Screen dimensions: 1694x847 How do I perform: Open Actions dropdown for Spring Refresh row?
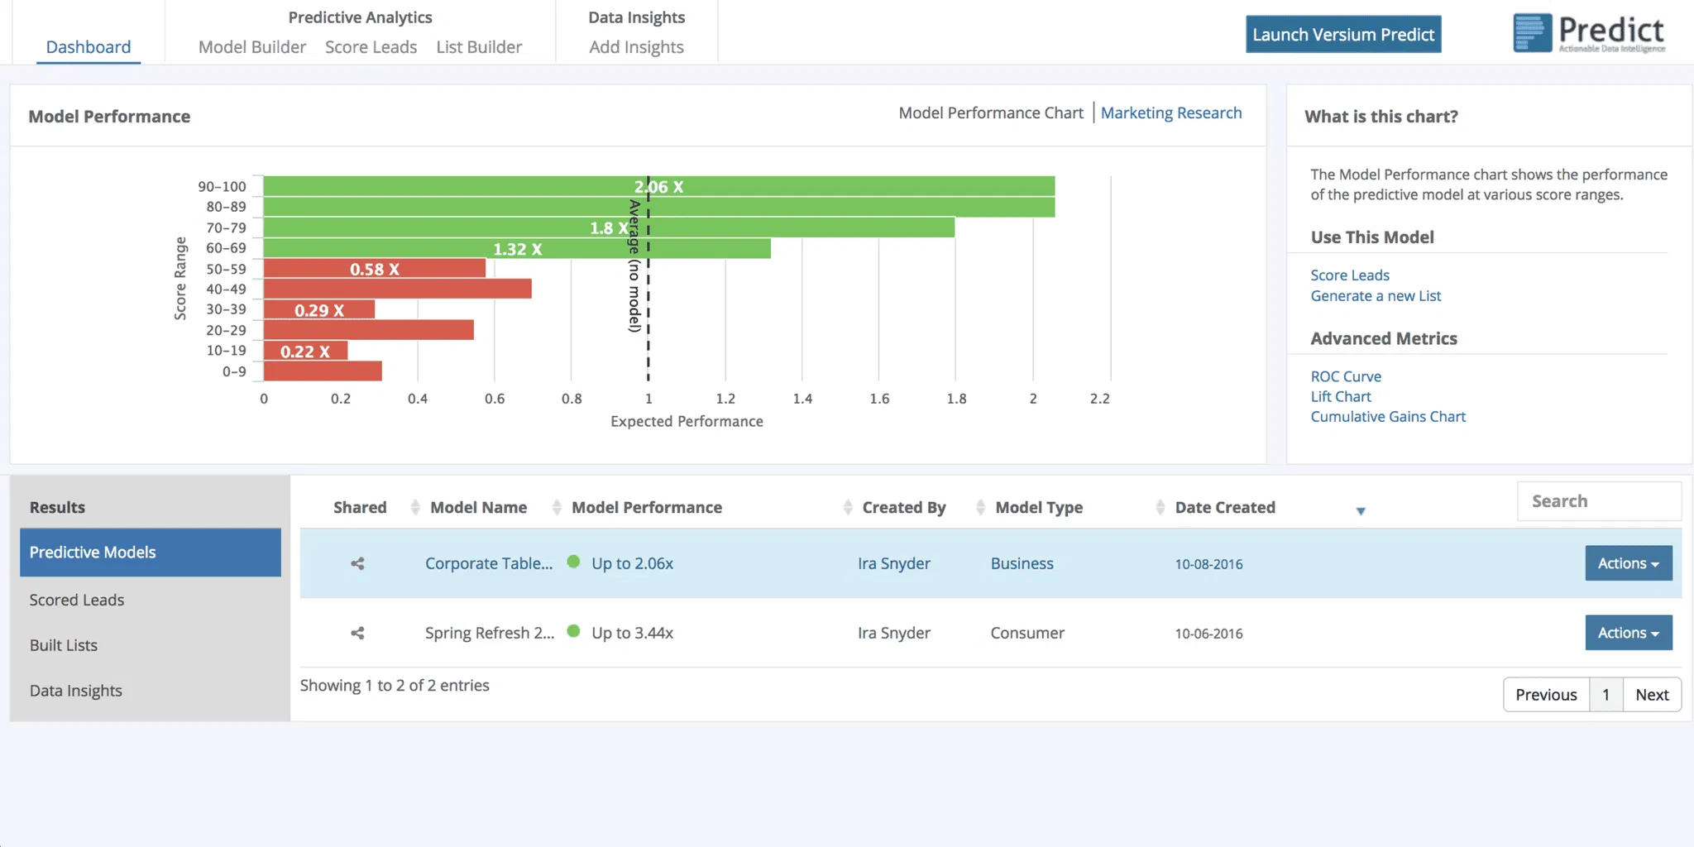[1628, 633]
